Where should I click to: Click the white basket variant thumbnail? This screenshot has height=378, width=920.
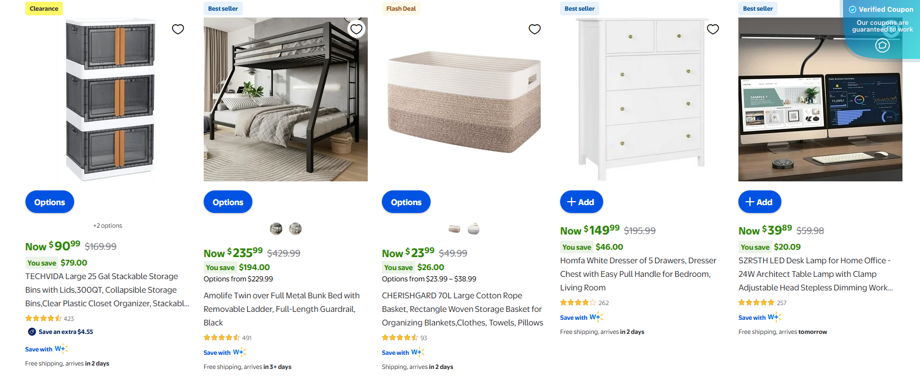tap(474, 228)
